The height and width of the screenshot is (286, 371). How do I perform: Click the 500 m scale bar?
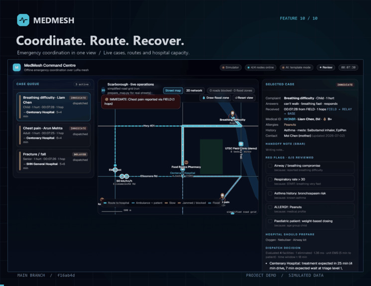pyautogui.click(x=117, y=210)
